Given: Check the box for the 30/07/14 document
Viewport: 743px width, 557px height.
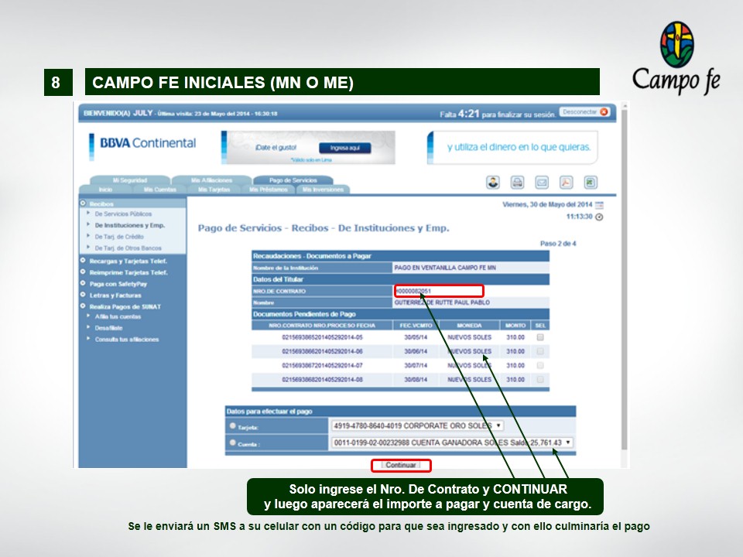Looking at the screenshot, I should click(539, 366).
